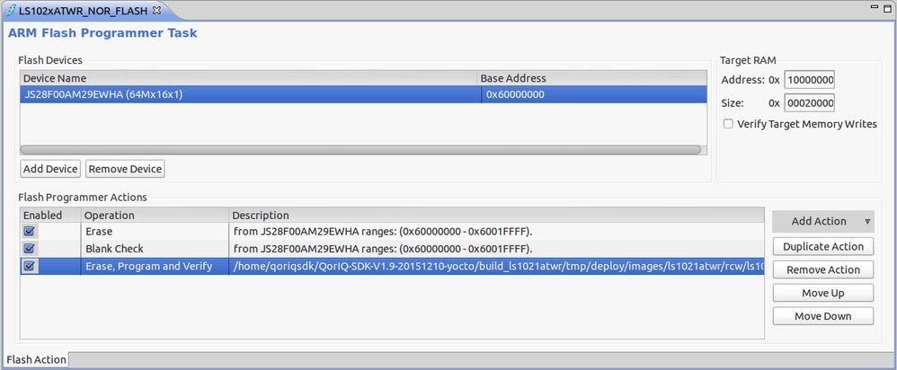
Task: Select the JS28F00AM29EWHA device row
Action: pyautogui.click(x=243, y=94)
